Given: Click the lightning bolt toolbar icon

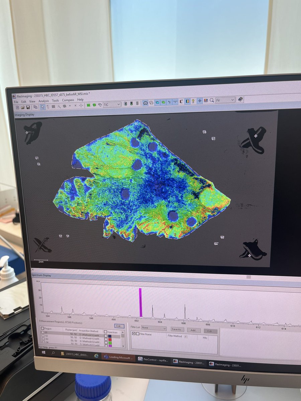Looking at the screenshot, I should click(x=193, y=101).
